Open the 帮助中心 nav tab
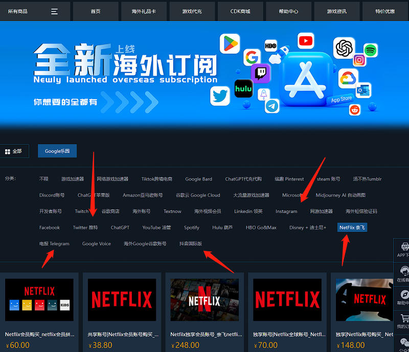The height and width of the screenshot is (352, 409). (288, 11)
